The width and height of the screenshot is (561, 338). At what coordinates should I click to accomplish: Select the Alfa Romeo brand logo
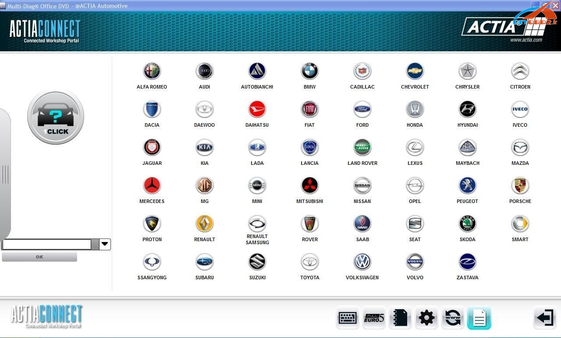tap(152, 71)
